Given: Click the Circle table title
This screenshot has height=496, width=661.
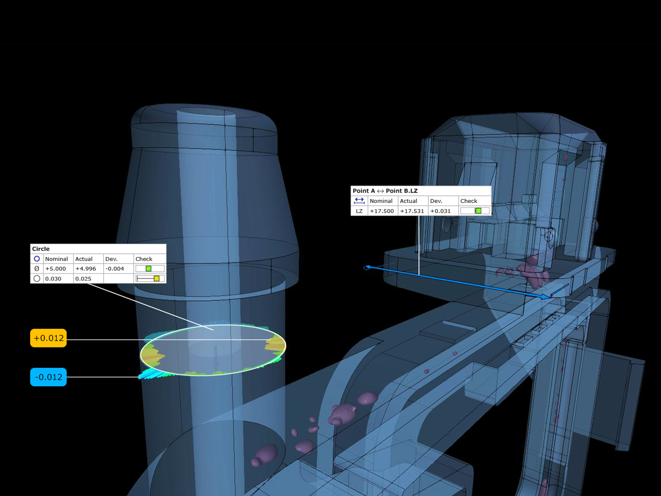Looking at the screenshot, I should coord(41,249).
